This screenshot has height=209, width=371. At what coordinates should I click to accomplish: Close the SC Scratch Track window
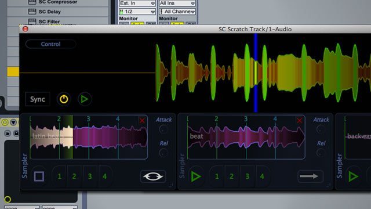[x=26, y=29]
